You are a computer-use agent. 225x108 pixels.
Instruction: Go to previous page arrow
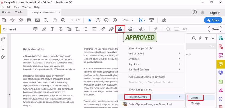55,20
